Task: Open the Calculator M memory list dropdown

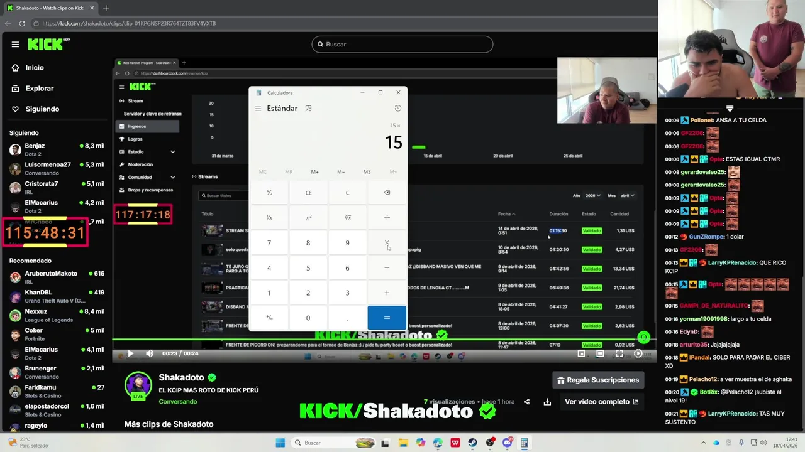Action: point(393,172)
